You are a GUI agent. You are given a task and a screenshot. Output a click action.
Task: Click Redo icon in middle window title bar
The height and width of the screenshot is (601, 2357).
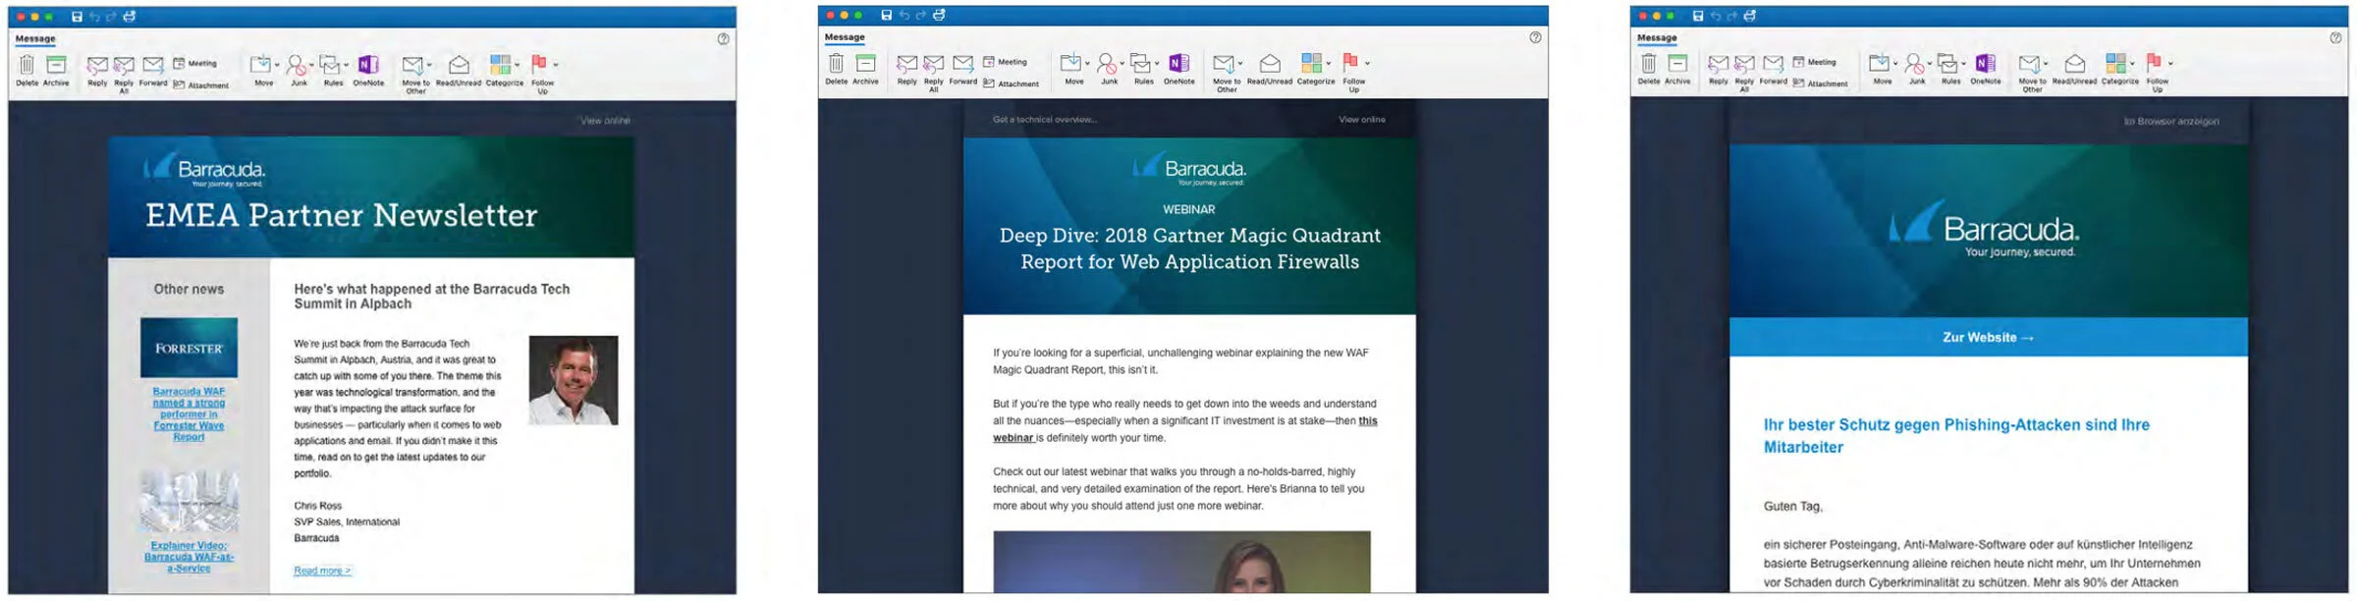(920, 15)
